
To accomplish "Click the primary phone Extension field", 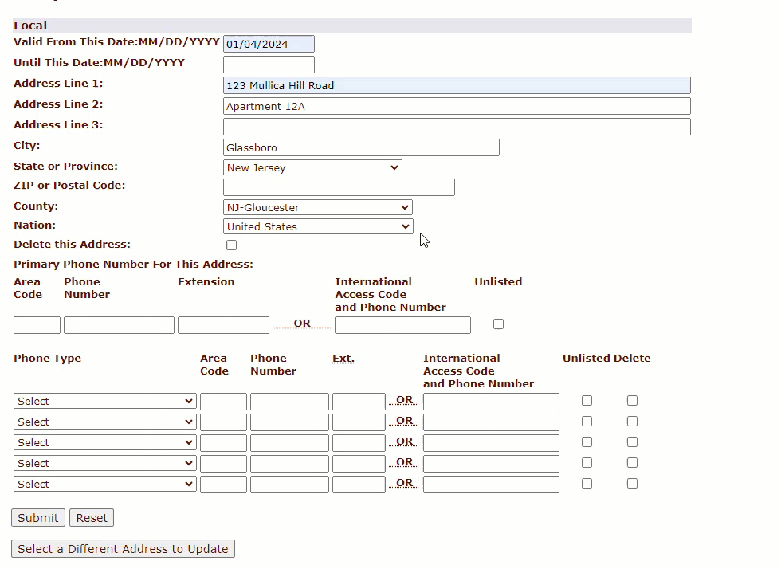I will pyautogui.click(x=223, y=325).
